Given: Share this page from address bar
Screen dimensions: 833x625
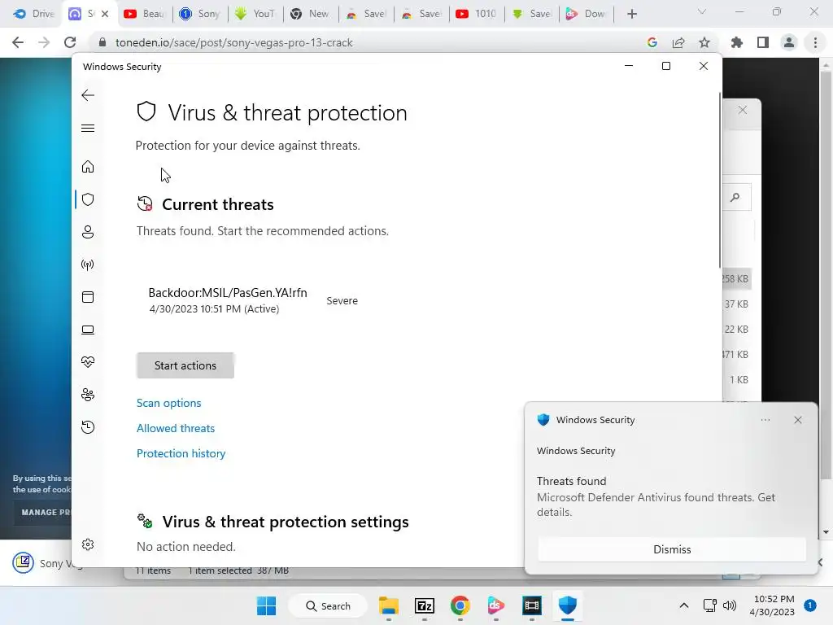Looking at the screenshot, I should 678,42.
